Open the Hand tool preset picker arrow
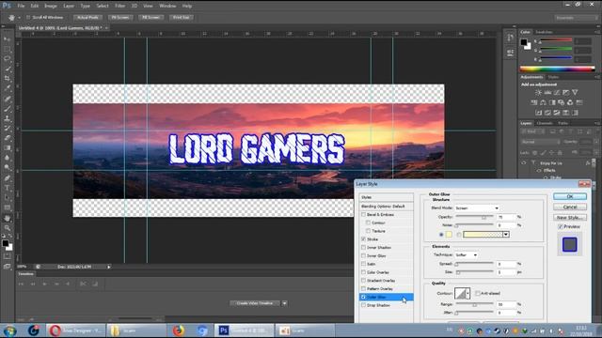The image size is (602, 338). point(19,18)
